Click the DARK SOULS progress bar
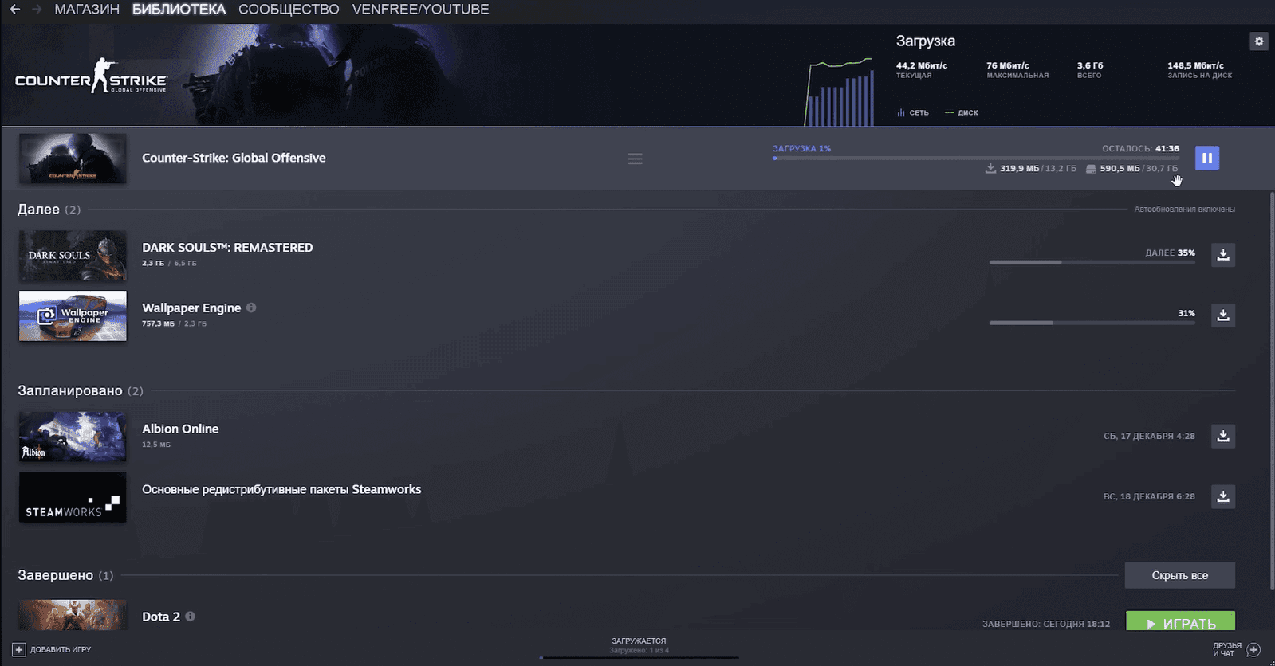The image size is (1275, 666). (1092, 262)
